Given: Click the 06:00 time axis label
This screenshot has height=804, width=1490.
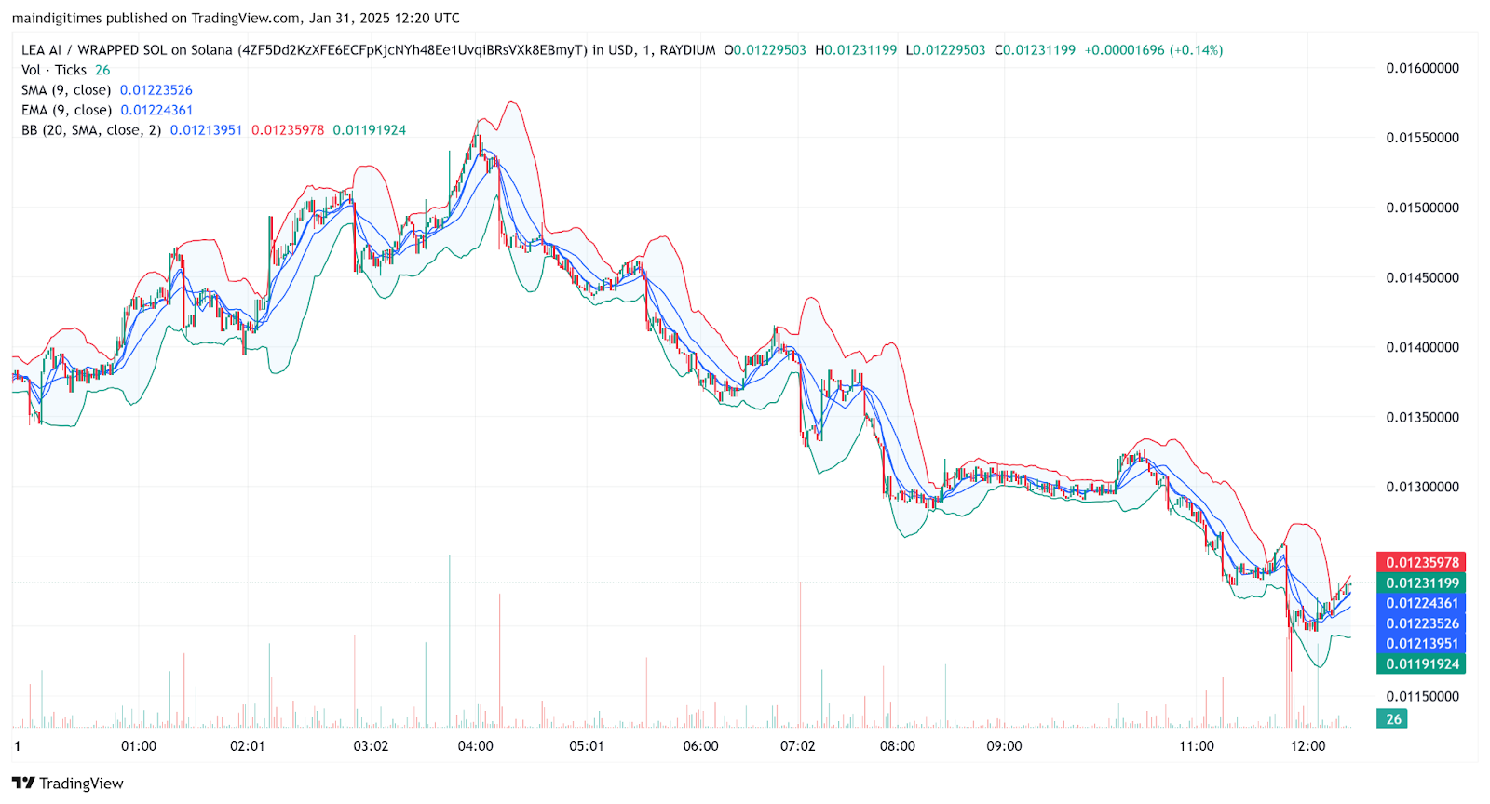Looking at the screenshot, I should (701, 746).
